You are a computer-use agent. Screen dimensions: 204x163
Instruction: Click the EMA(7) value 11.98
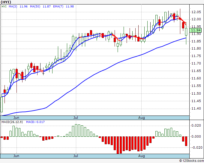point(70,7)
